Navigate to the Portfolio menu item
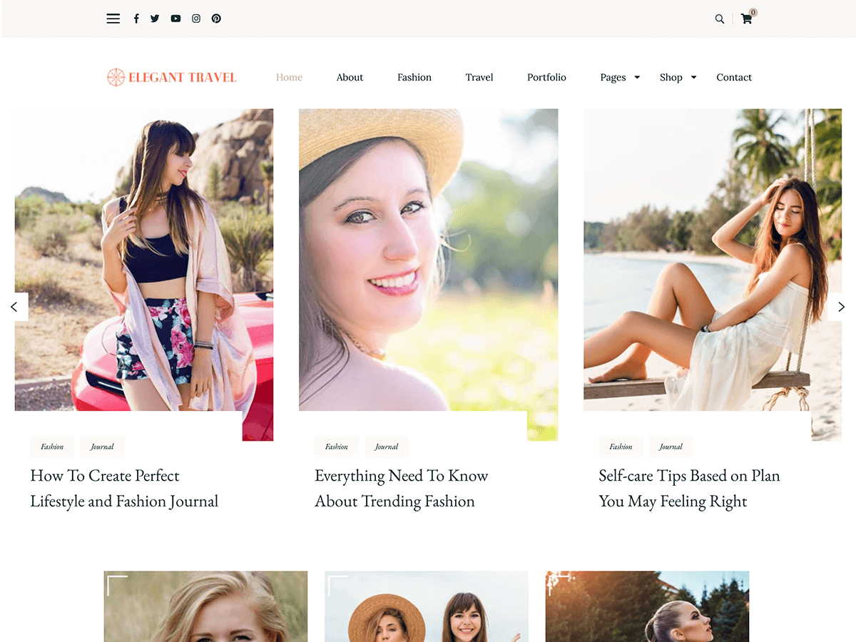 546,77
